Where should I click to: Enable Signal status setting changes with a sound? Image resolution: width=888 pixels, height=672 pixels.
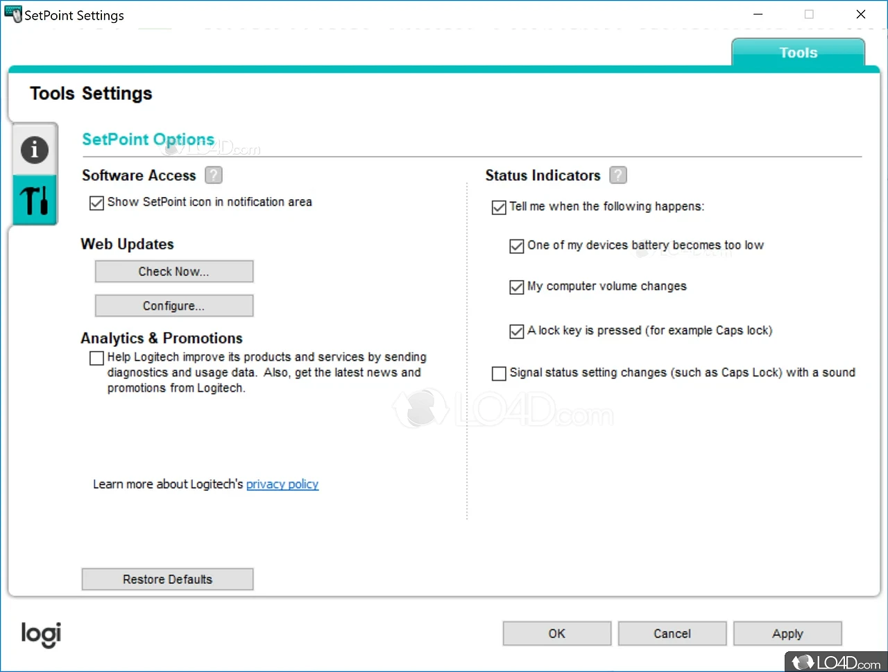pos(499,374)
